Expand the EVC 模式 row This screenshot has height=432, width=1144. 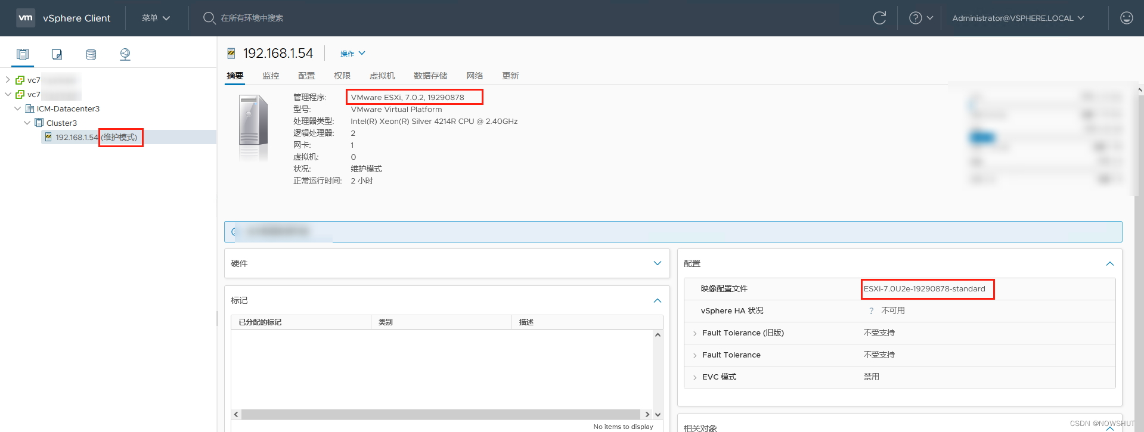tap(695, 377)
